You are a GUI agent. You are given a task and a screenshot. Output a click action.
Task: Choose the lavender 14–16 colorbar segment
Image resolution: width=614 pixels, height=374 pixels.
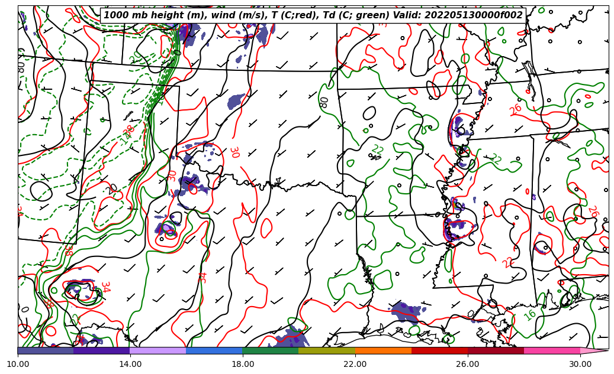[x=157, y=350]
